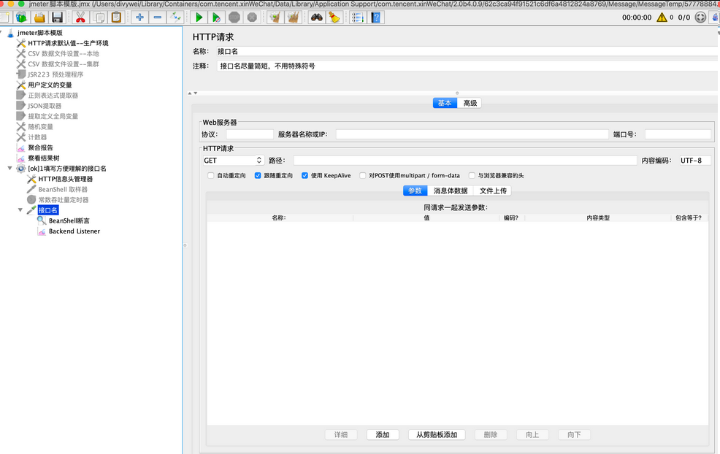
Task: Select HTTP信息头管理器 tree node
Action: [x=66, y=179]
